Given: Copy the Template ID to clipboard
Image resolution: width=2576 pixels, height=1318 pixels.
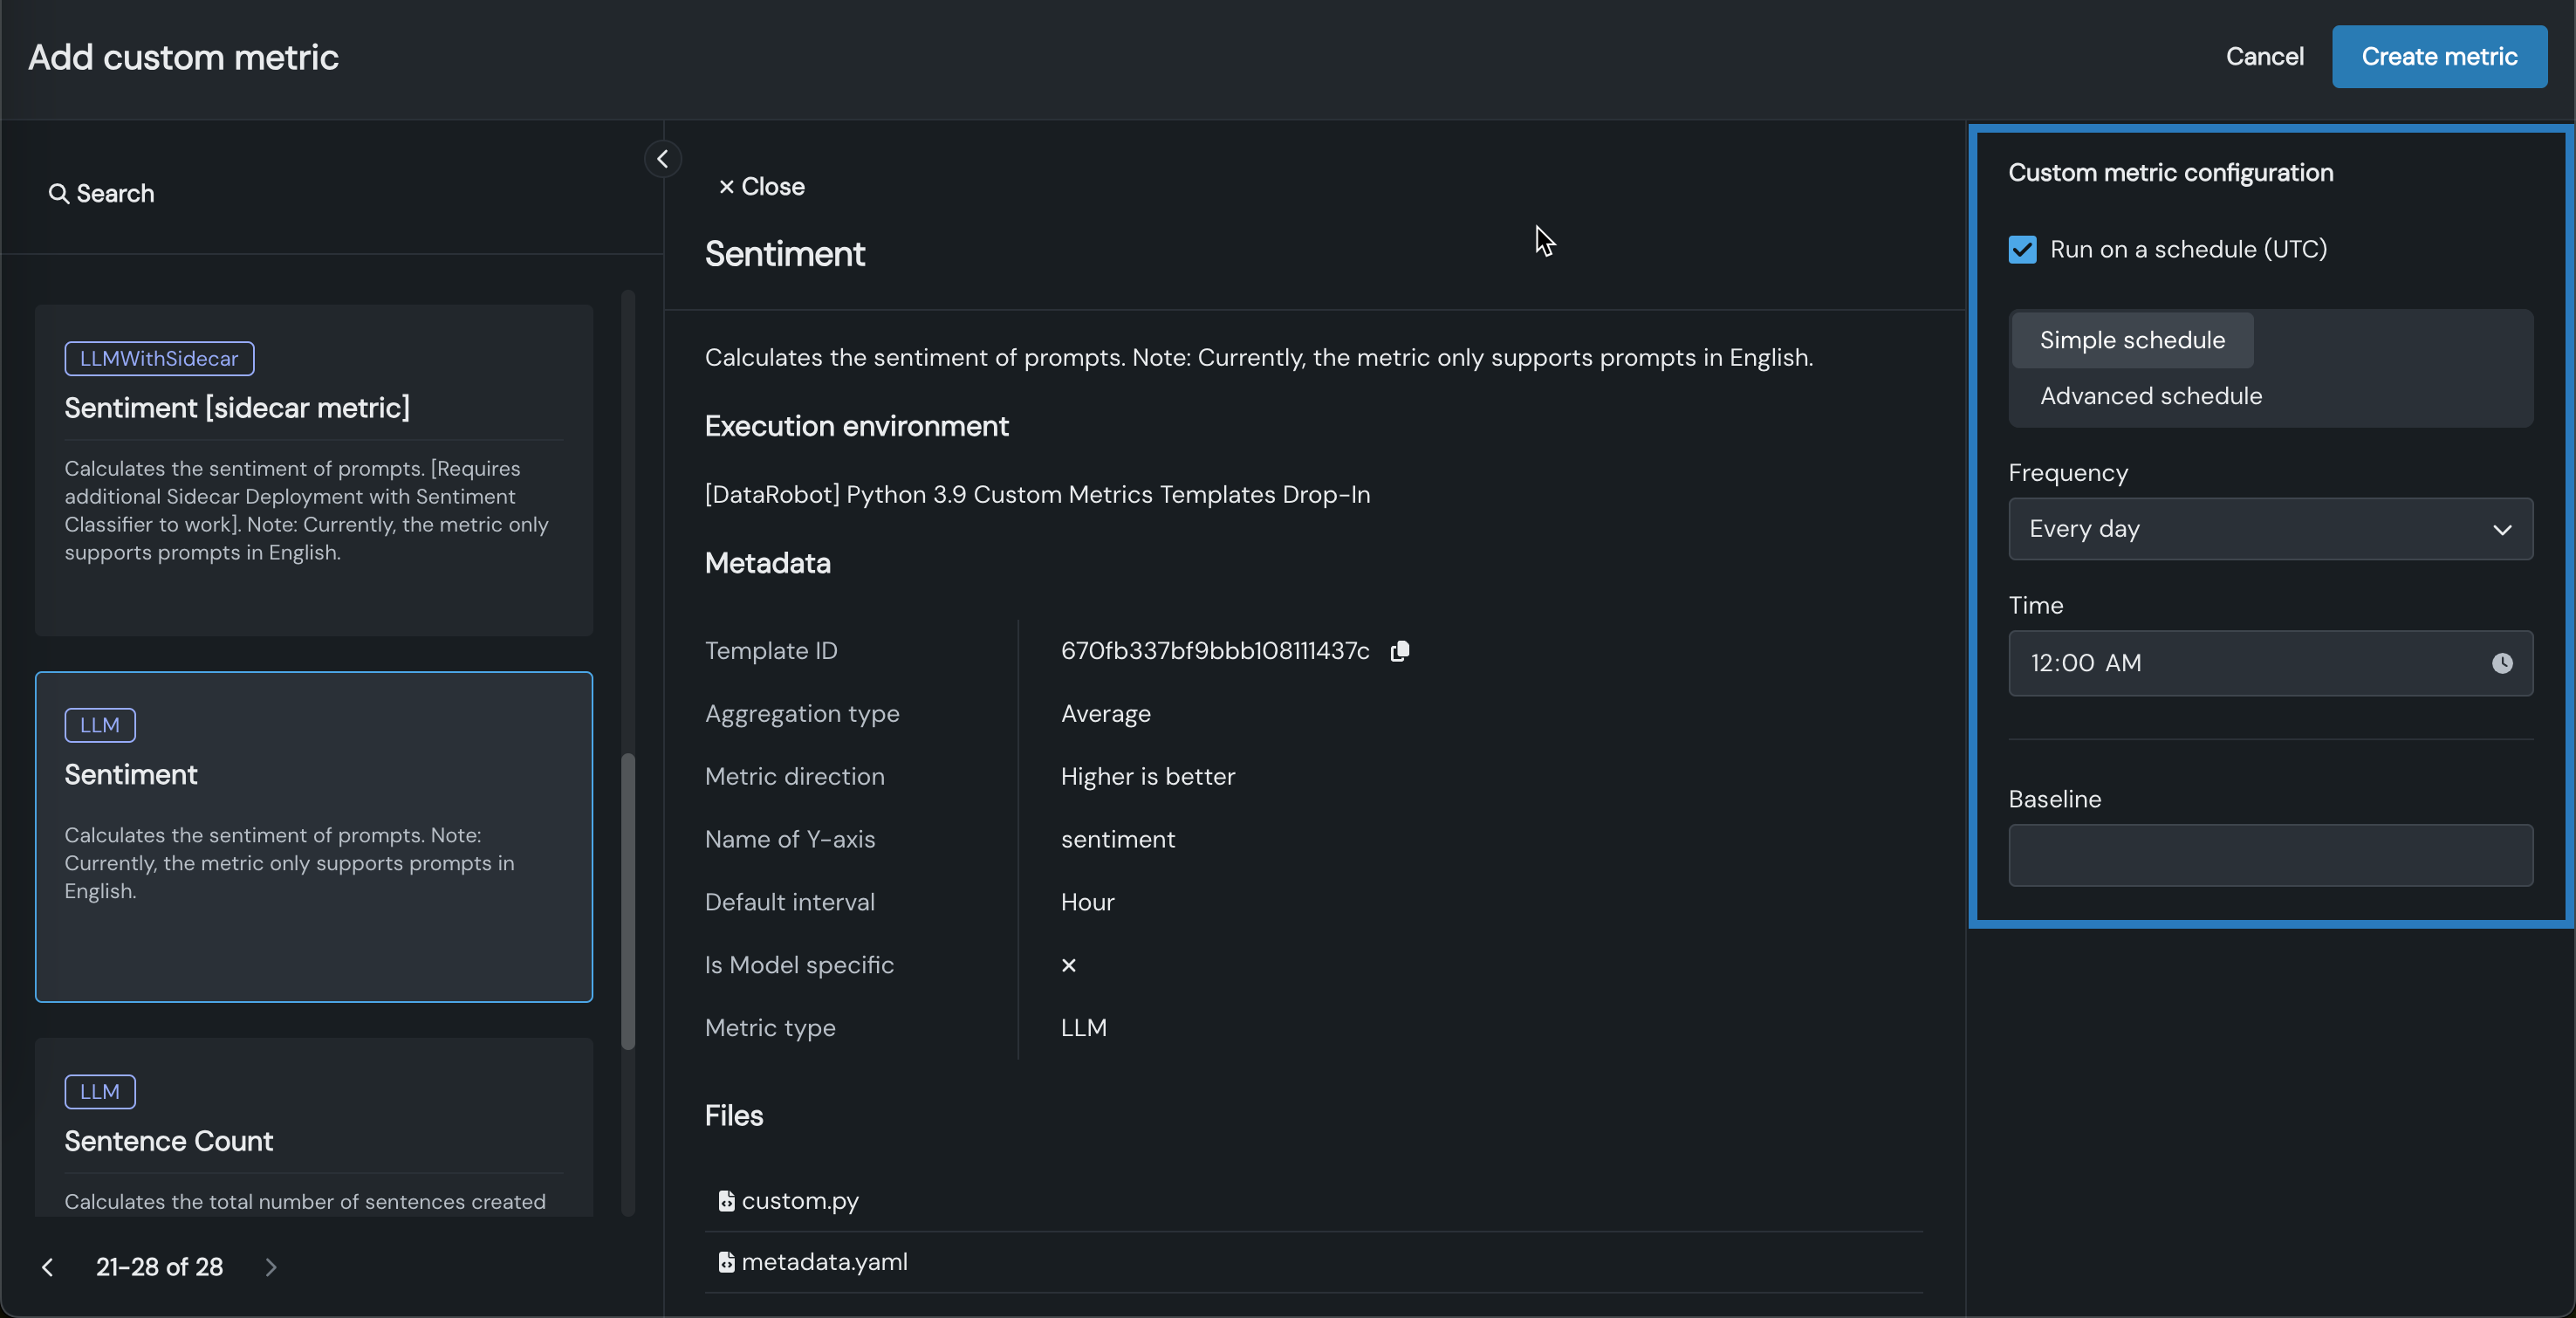Looking at the screenshot, I should [1399, 651].
